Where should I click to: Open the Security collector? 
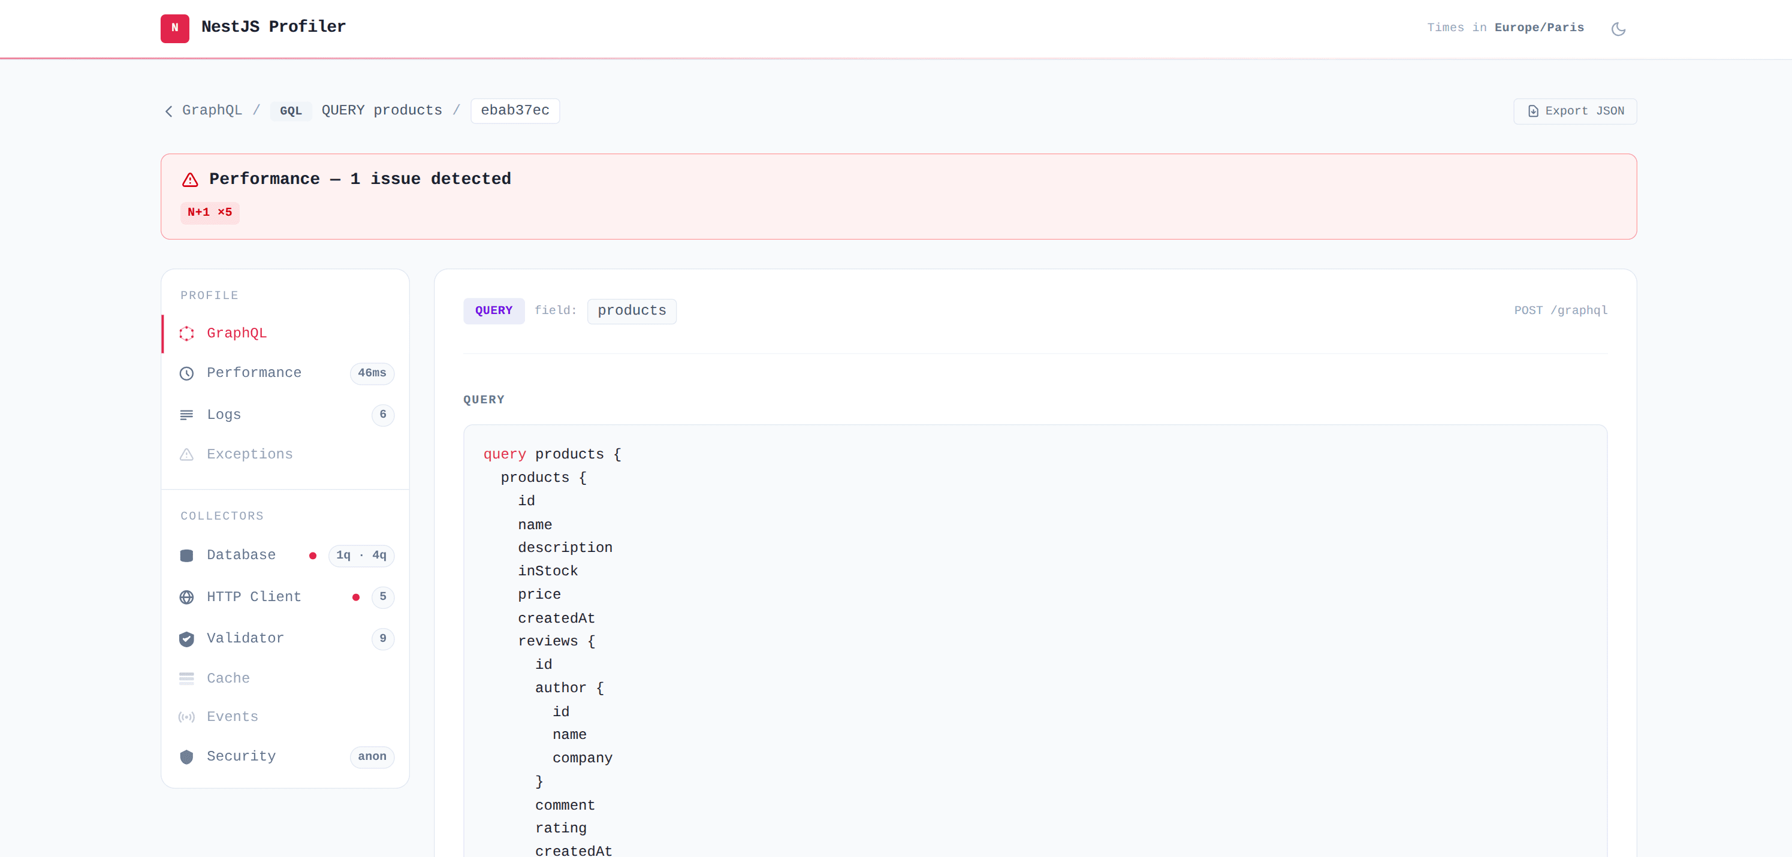tap(286, 758)
